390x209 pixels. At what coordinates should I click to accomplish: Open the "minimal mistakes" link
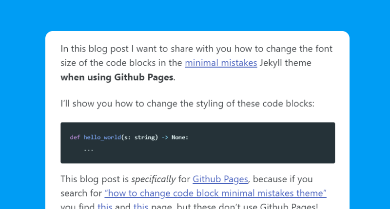point(221,63)
